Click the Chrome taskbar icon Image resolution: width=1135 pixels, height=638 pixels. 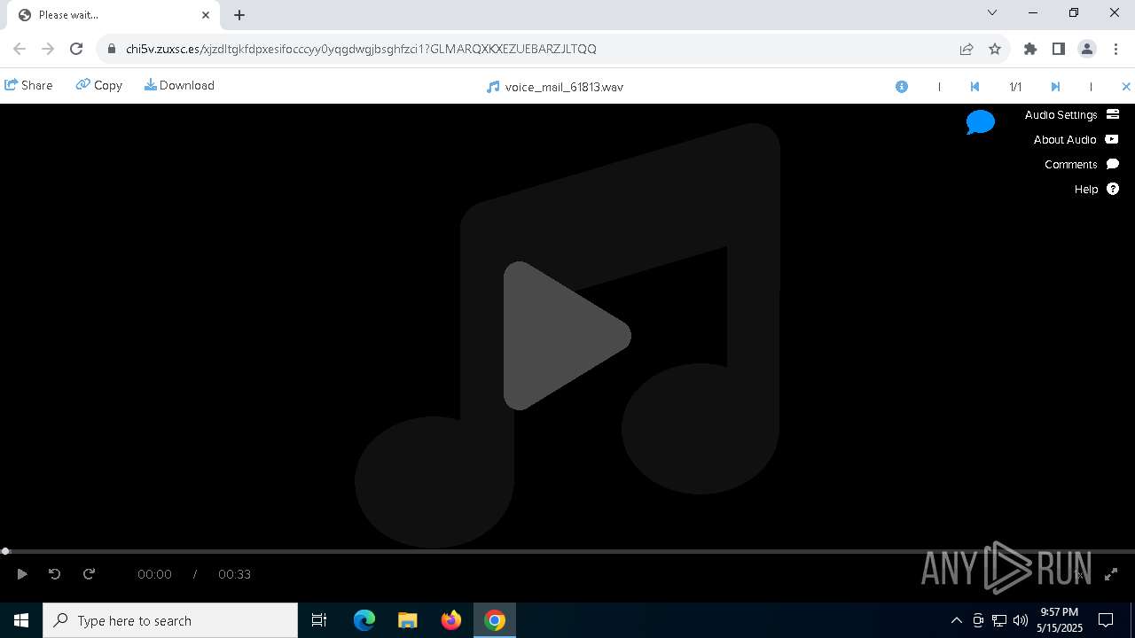495,620
